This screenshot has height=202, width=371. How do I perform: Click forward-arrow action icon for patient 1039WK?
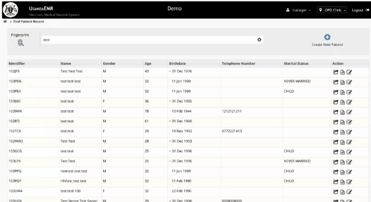(x=336, y=112)
